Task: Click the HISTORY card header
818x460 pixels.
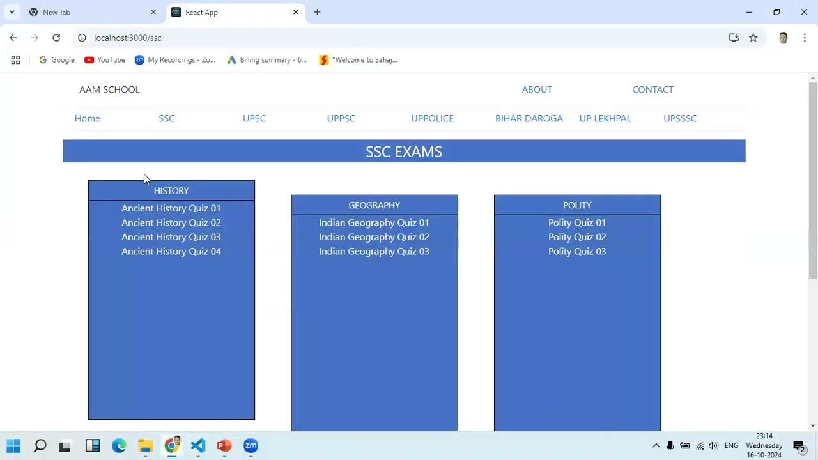Action: tap(171, 190)
